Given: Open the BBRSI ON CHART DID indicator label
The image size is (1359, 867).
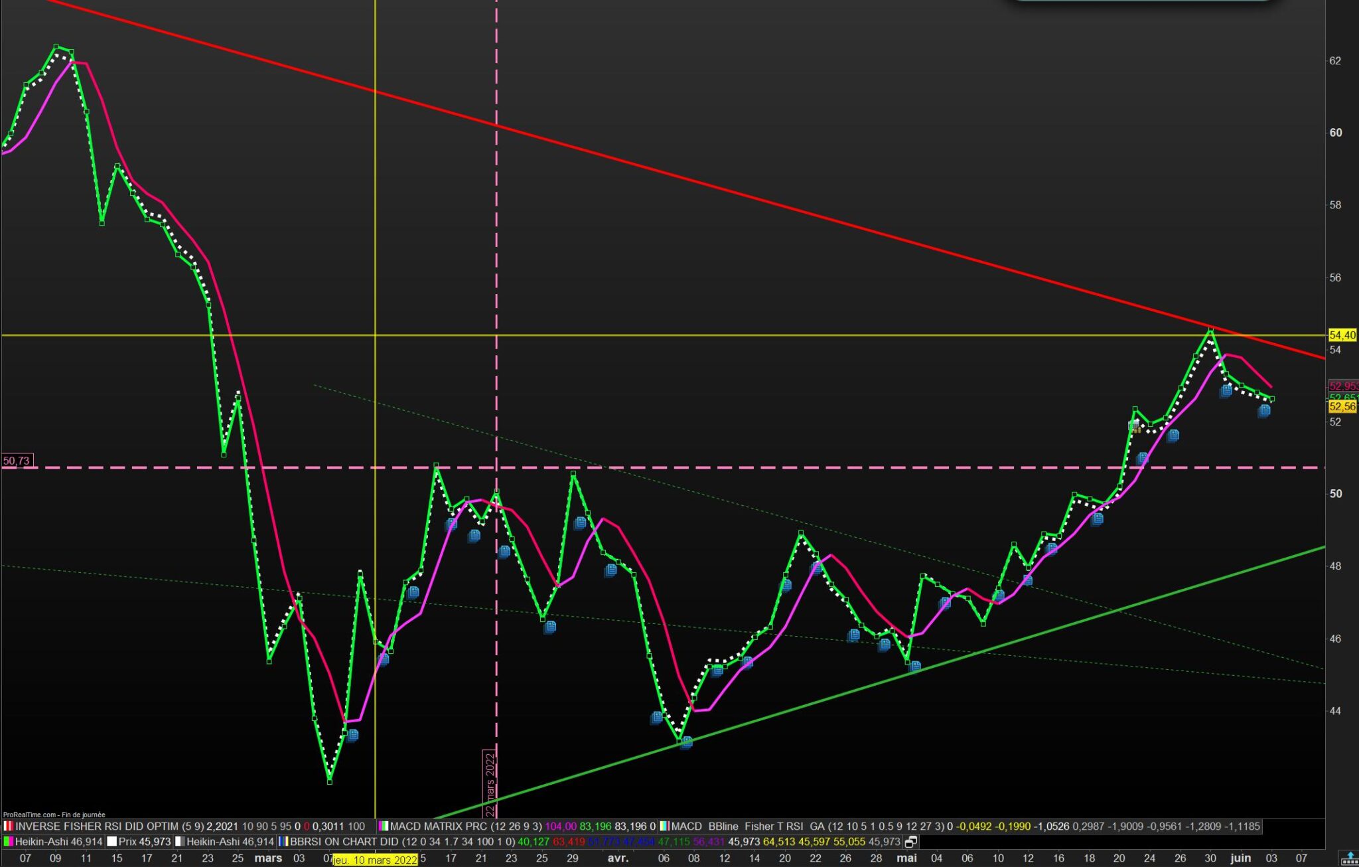Looking at the screenshot, I should point(344,842).
